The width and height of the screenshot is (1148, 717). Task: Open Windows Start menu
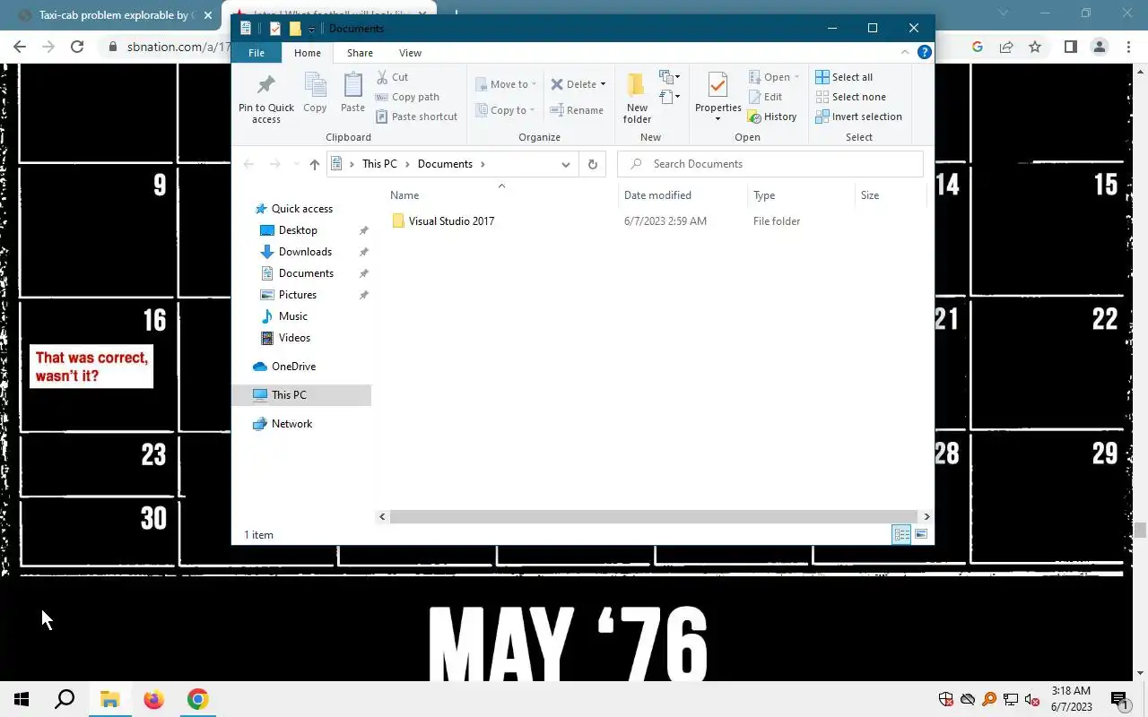[x=22, y=699]
